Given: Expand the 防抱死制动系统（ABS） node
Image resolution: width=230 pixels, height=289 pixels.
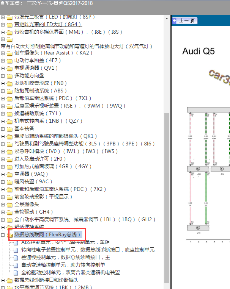Looking at the screenshot, I should pyautogui.click(x=3, y=91).
